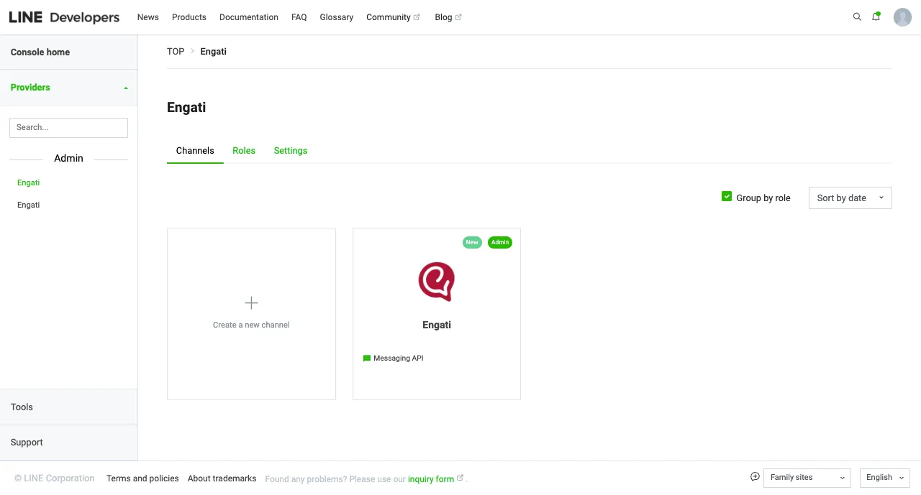Open the site search magnifier icon
The image size is (921, 495).
coord(857,17)
